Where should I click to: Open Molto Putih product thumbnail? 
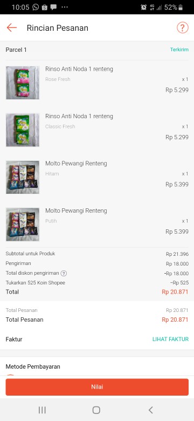point(23,225)
